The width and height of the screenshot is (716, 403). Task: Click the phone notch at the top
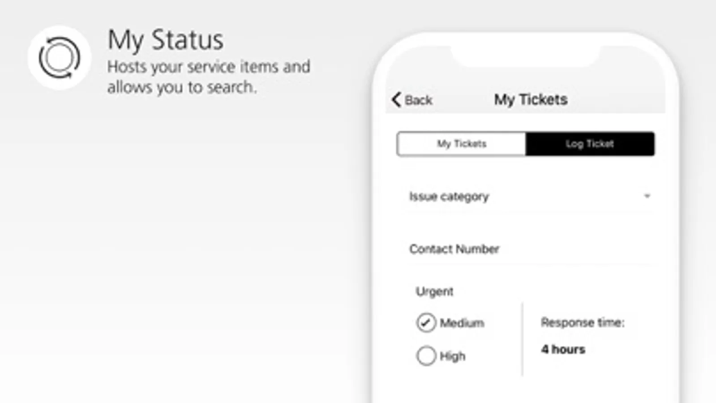[x=525, y=56]
